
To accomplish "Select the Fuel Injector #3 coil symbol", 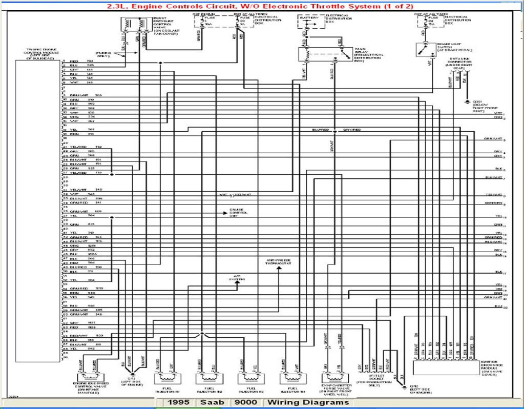I will pos(251,379).
